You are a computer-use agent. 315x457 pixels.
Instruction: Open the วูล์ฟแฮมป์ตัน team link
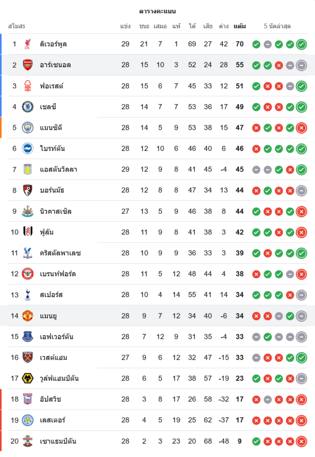59,378
